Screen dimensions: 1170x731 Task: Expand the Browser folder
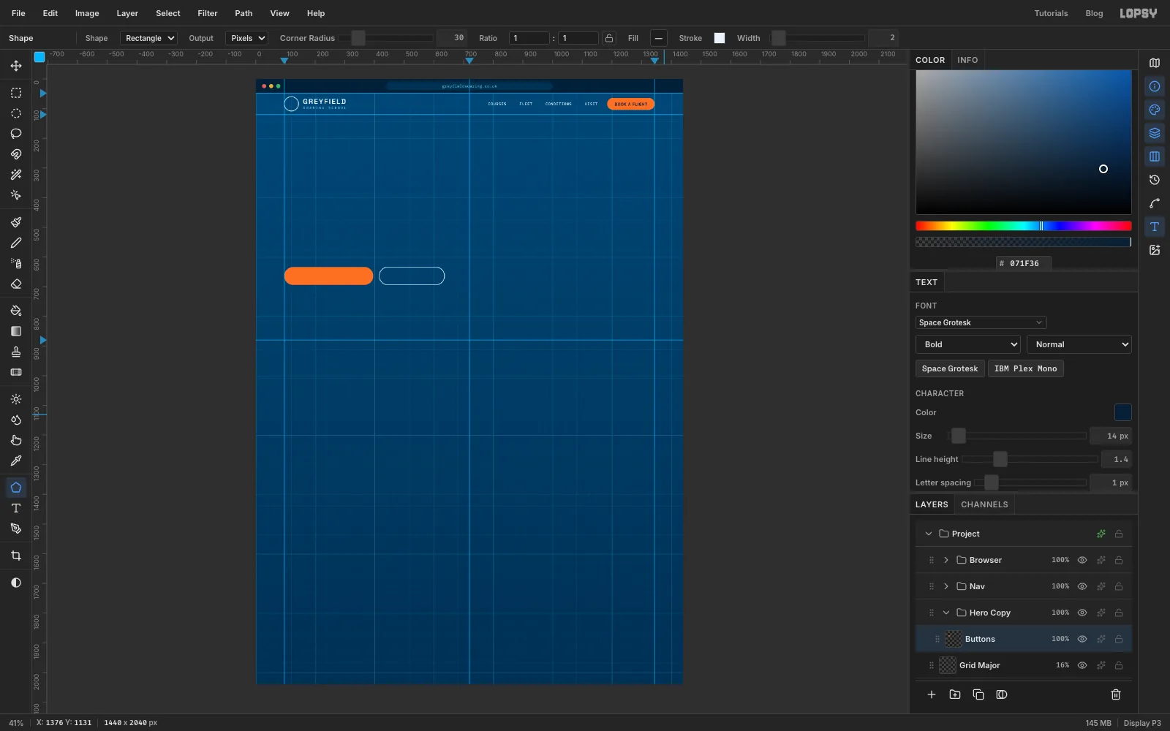(x=946, y=560)
